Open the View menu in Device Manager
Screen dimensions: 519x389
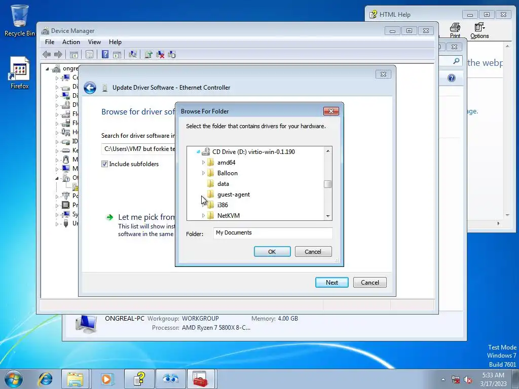(94, 42)
